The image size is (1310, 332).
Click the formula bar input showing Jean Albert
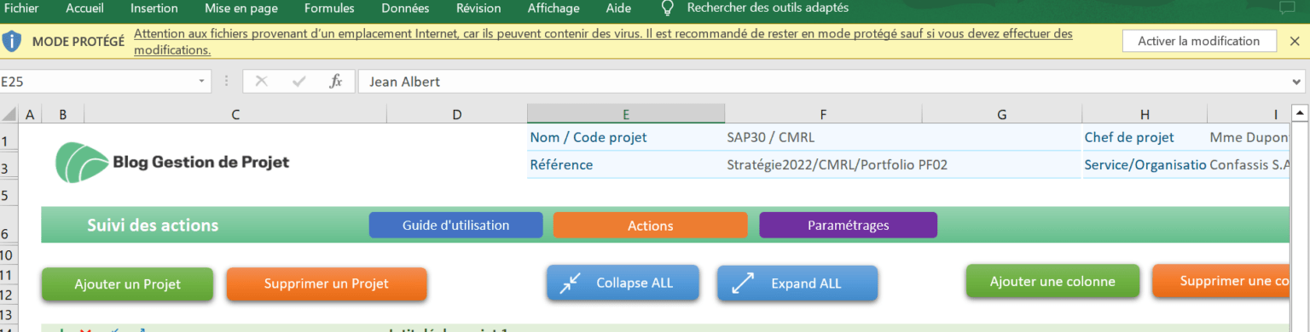pos(824,82)
